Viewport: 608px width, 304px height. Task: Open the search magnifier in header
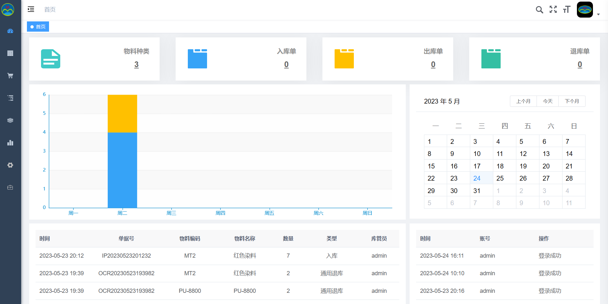539,10
